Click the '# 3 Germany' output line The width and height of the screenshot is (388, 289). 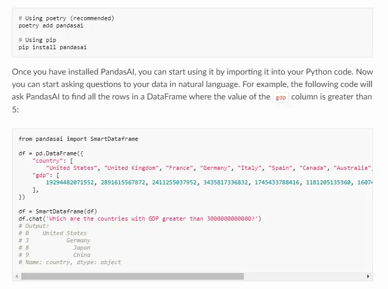[x=54, y=241]
